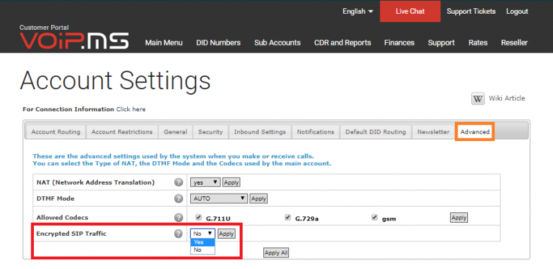Image resolution: width=553 pixels, height=269 pixels.
Task: Apply the DTMF Mode setting
Action: click(x=259, y=198)
